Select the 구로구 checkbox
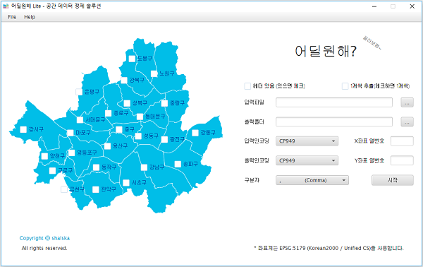 coord(53,170)
